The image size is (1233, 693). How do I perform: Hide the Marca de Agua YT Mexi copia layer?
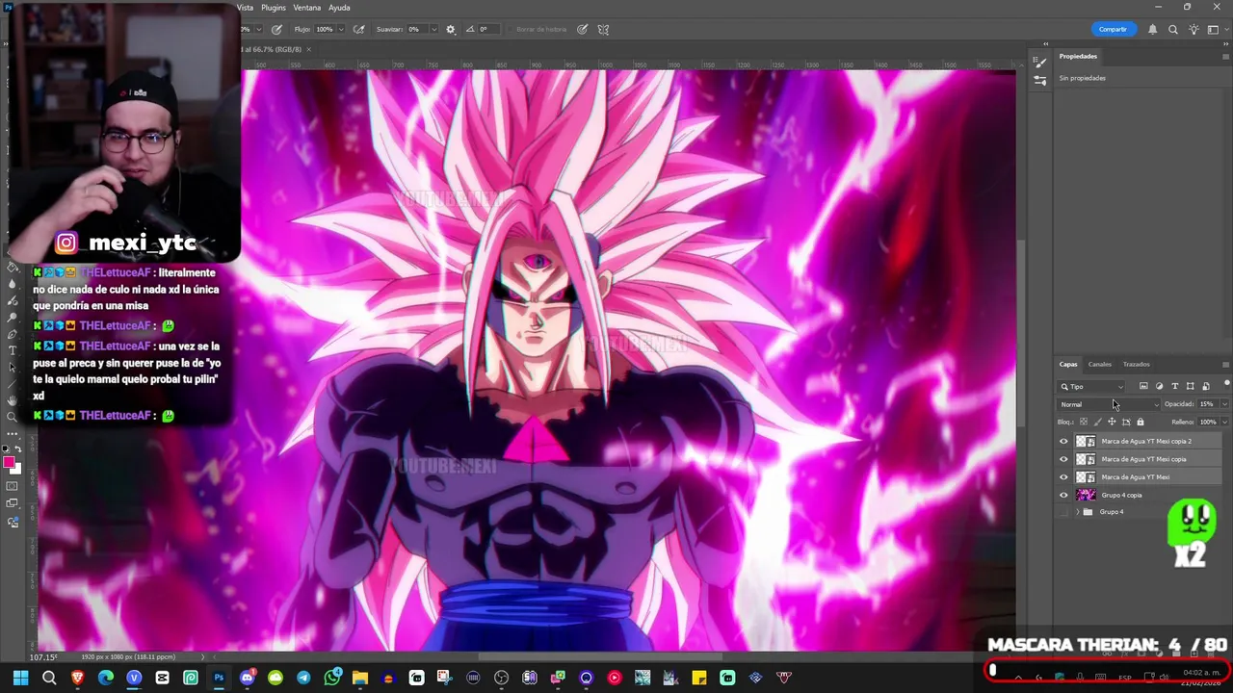(x=1063, y=459)
